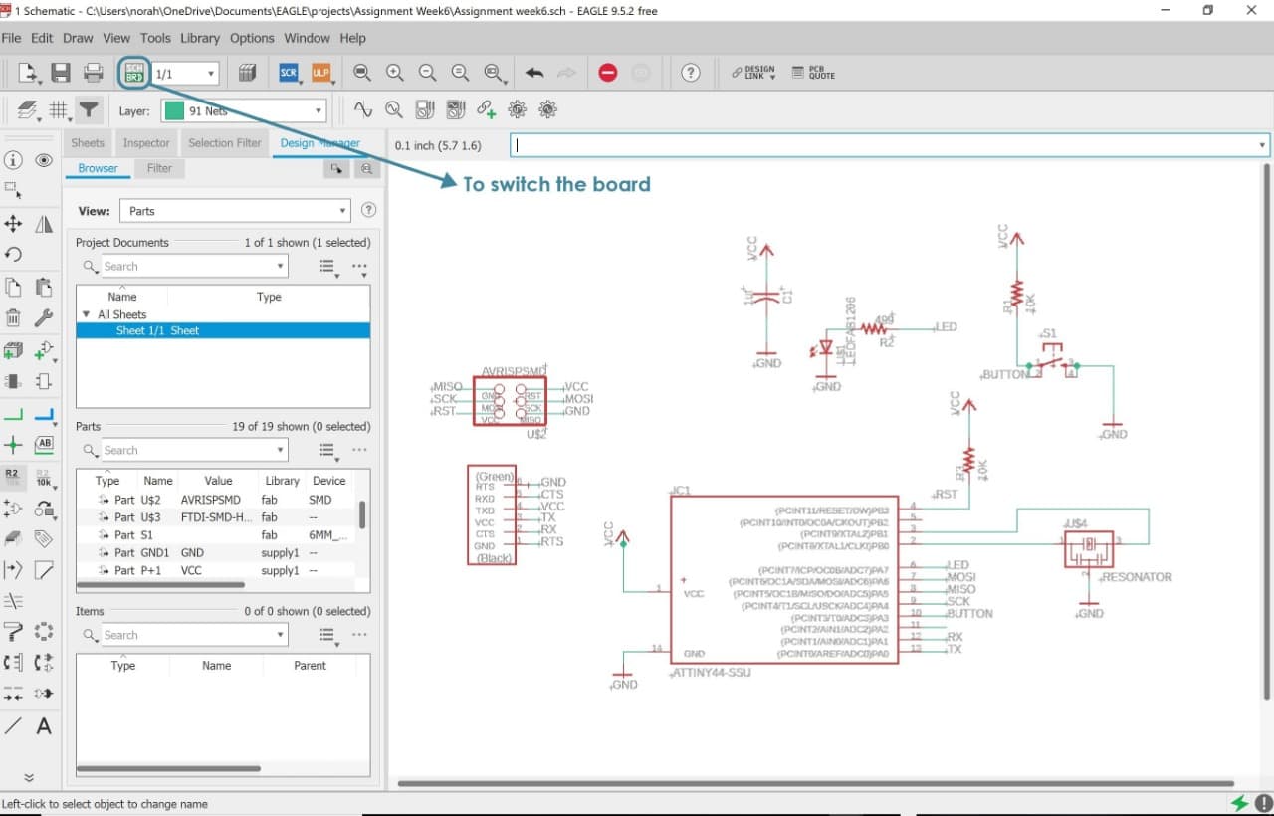1274x816 pixels.
Task: Click the Print icon
Action: tap(94, 73)
